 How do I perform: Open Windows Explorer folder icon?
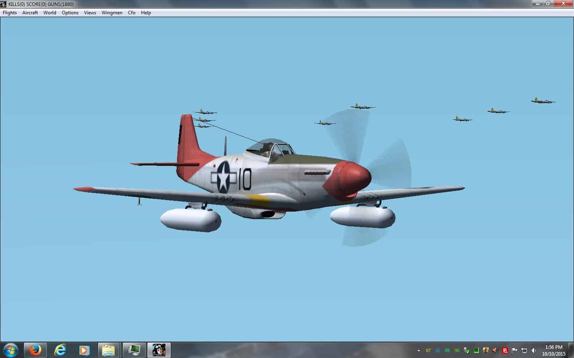[x=108, y=350]
